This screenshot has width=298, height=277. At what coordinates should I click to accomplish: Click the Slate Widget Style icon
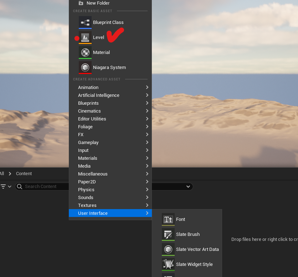point(168,264)
